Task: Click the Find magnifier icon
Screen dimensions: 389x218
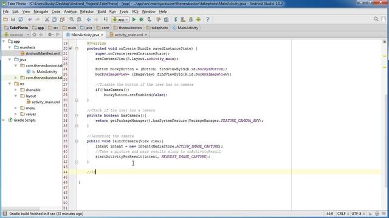Action: 72,19
